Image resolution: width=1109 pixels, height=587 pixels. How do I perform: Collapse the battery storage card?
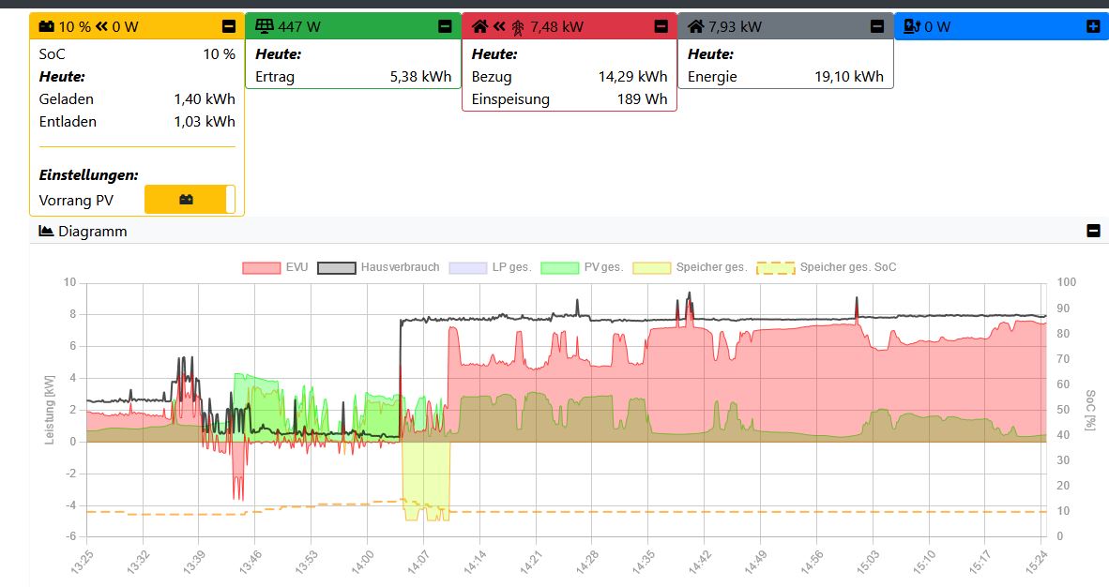pyautogui.click(x=229, y=26)
